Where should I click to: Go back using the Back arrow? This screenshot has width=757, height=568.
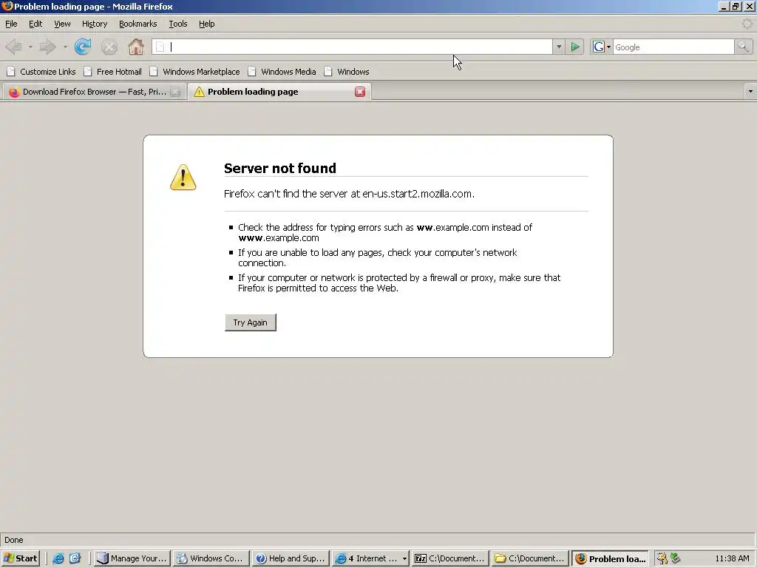pyautogui.click(x=13, y=47)
